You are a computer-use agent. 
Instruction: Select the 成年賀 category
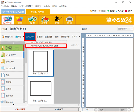(12, 82)
